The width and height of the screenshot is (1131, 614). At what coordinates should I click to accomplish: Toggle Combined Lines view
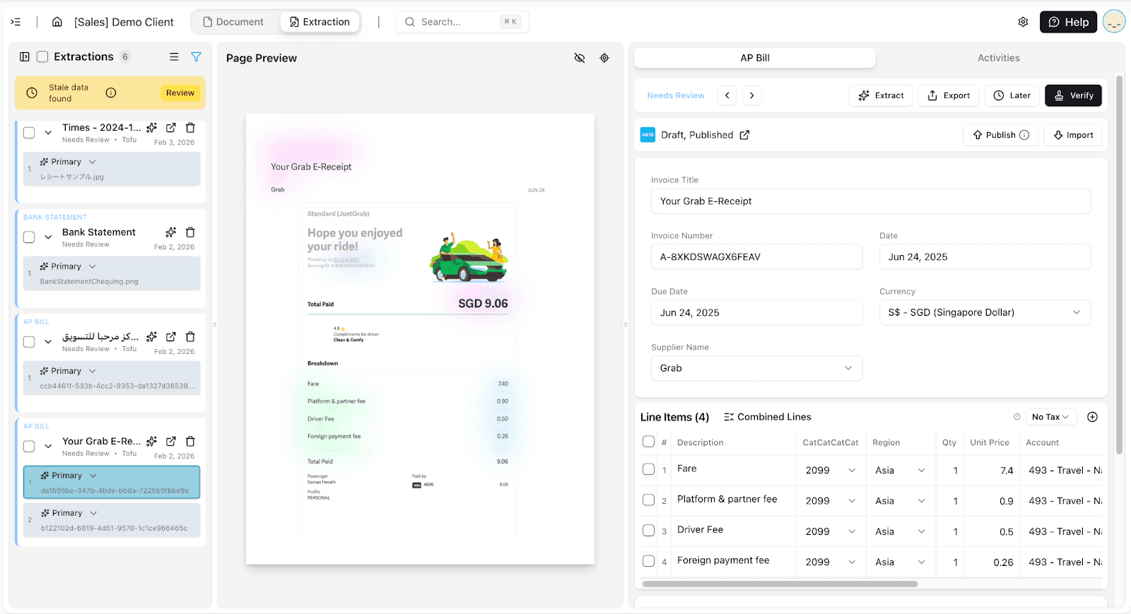[x=768, y=417]
